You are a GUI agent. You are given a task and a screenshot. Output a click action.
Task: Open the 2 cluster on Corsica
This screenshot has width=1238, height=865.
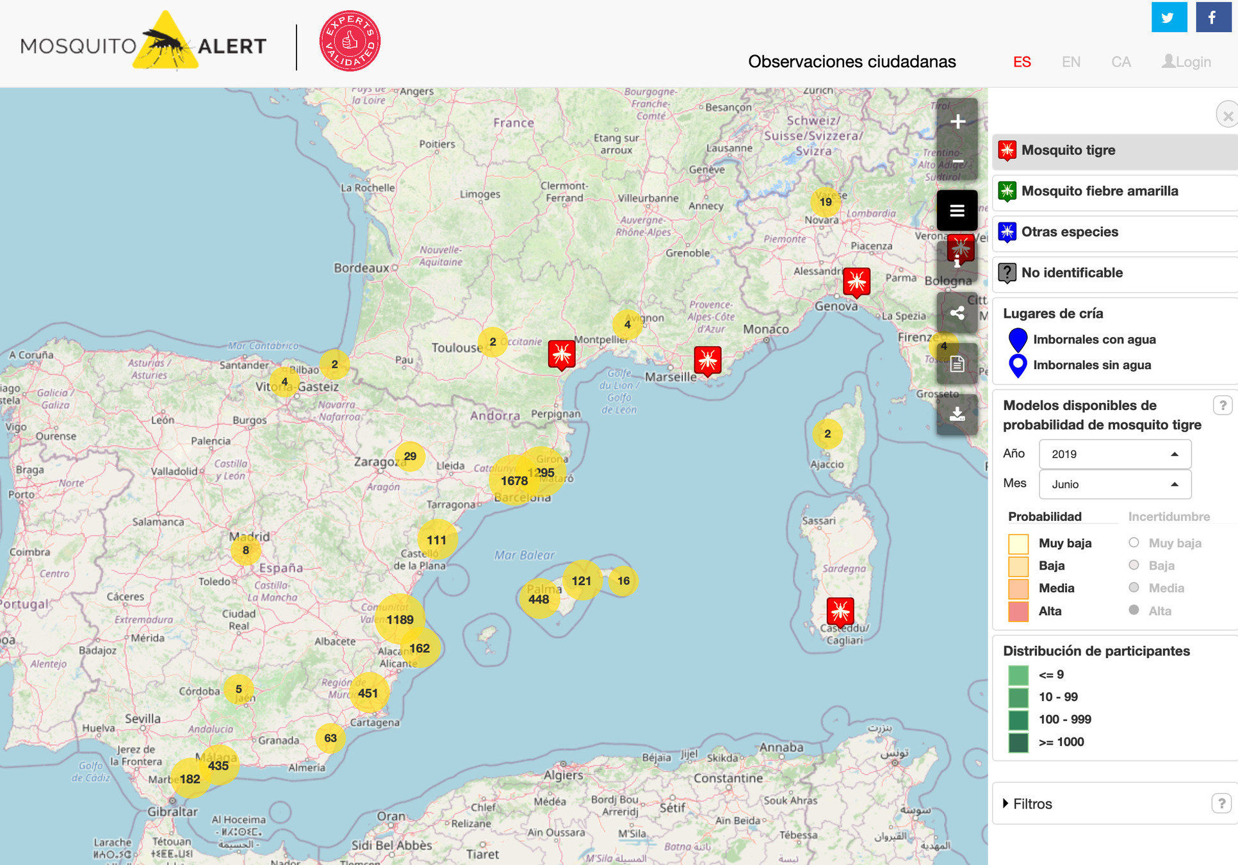827,434
